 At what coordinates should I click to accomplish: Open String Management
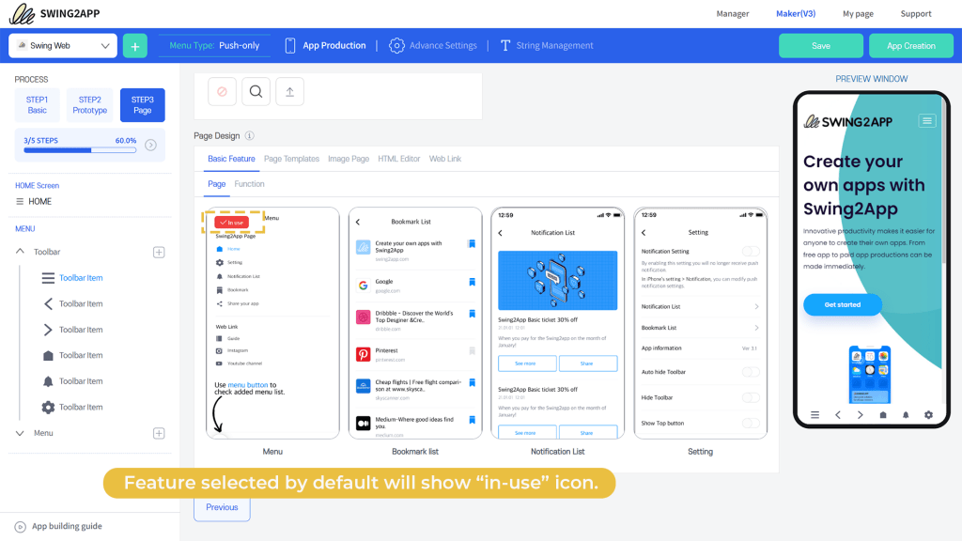pos(547,45)
